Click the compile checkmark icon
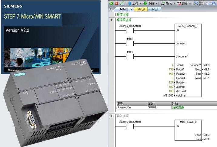Image resolution: width=217 pixels, height=147 pixels. click(122, 3)
